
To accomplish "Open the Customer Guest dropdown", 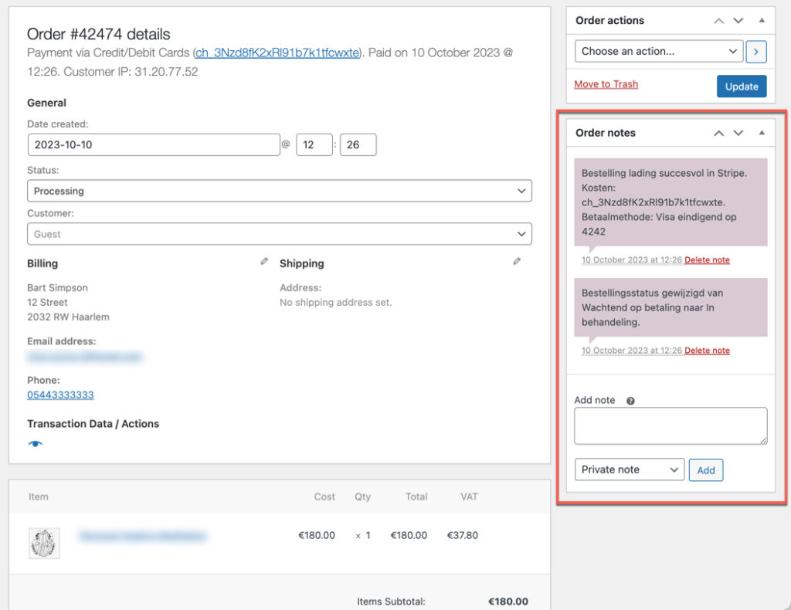I will [x=279, y=234].
